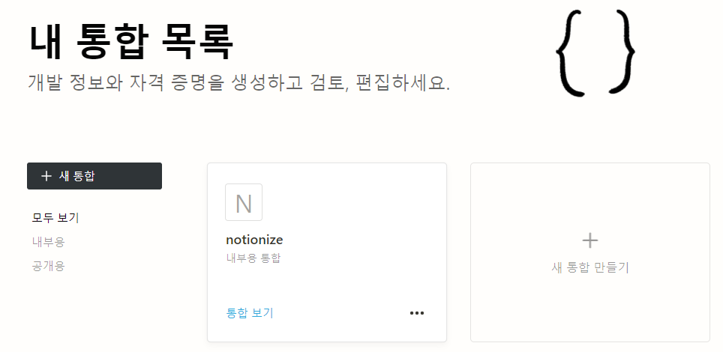723x352 pixels.
Task: Click the 내부용 통합 subtitle on the card
Action: (x=253, y=258)
